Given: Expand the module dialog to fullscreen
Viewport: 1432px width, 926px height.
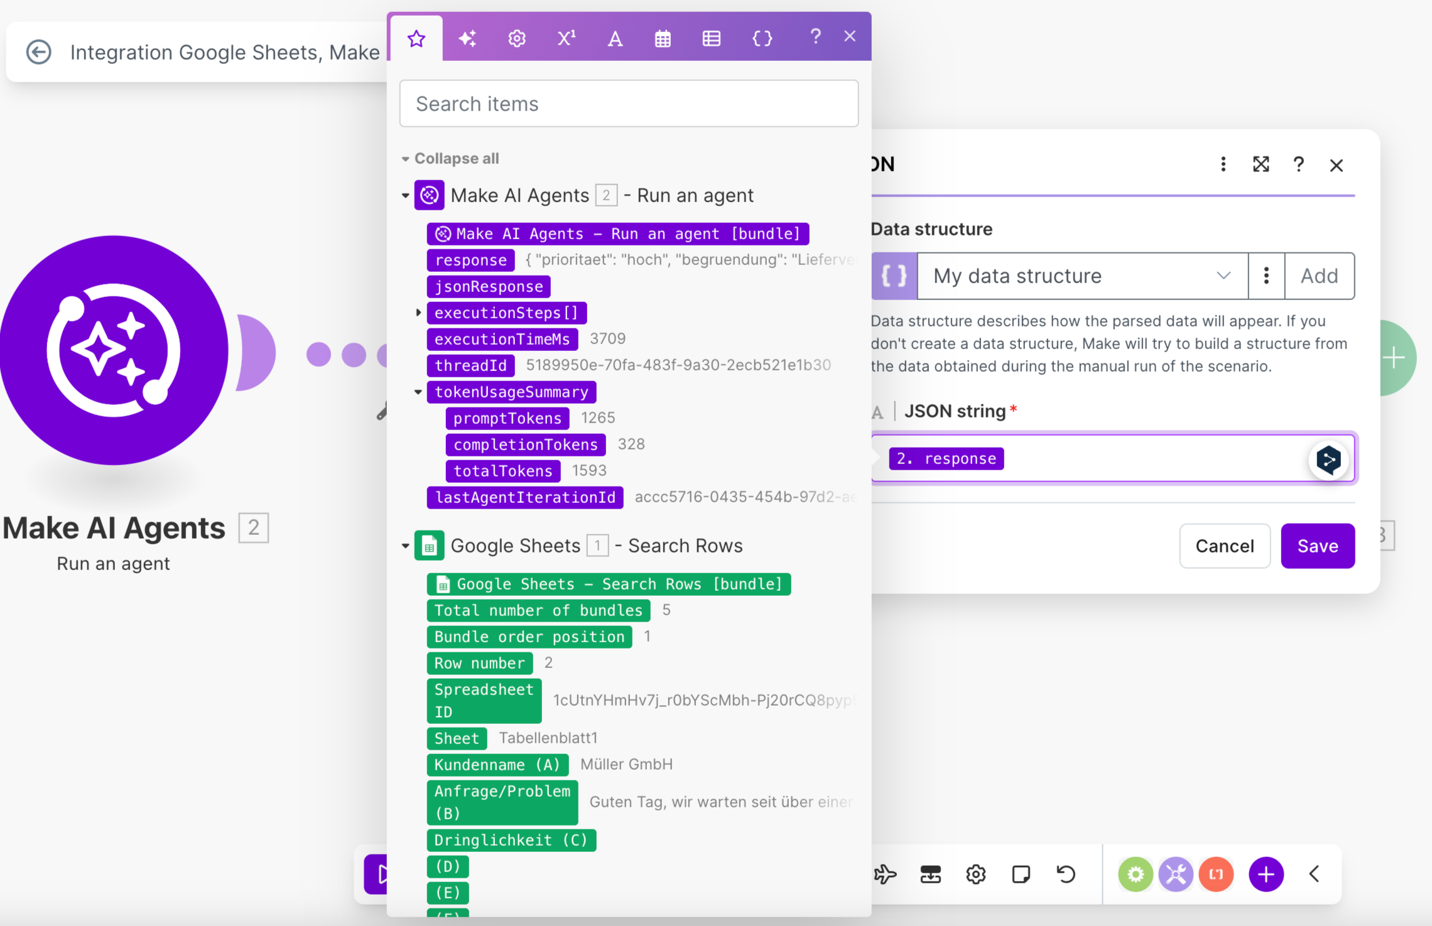Looking at the screenshot, I should coord(1261,164).
